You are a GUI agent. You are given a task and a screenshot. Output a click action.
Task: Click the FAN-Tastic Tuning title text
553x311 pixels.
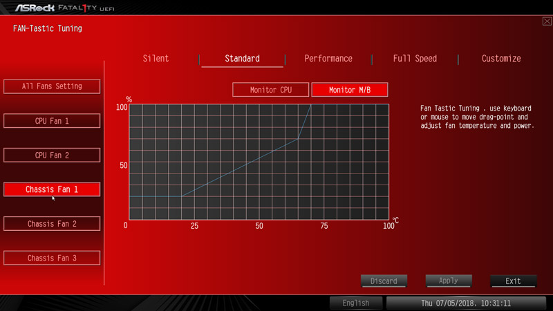tap(48, 28)
